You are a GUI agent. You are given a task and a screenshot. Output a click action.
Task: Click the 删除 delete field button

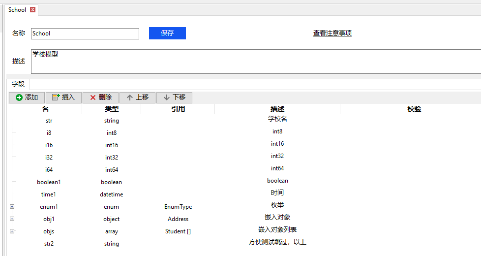coord(101,97)
